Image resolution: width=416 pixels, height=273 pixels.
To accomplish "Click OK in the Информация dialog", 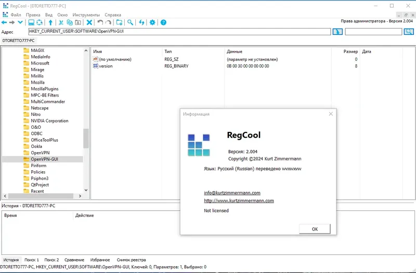I will (x=315, y=229).
